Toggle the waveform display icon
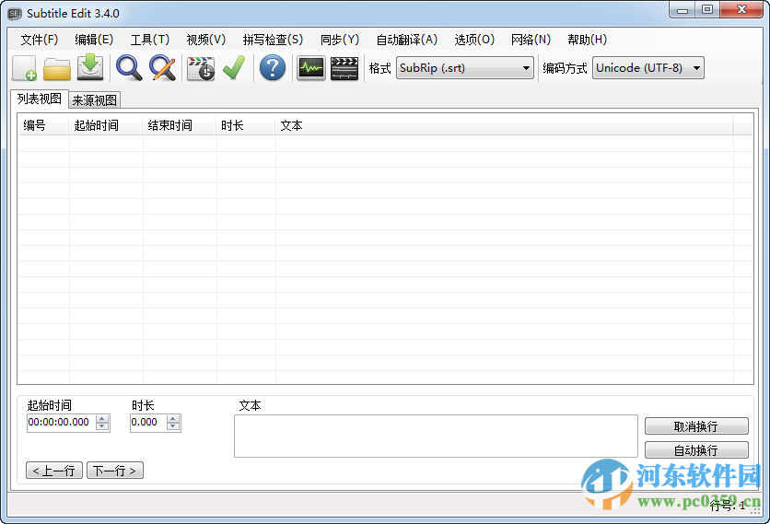The width and height of the screenshot is (770, 524). tap(310, 68)
